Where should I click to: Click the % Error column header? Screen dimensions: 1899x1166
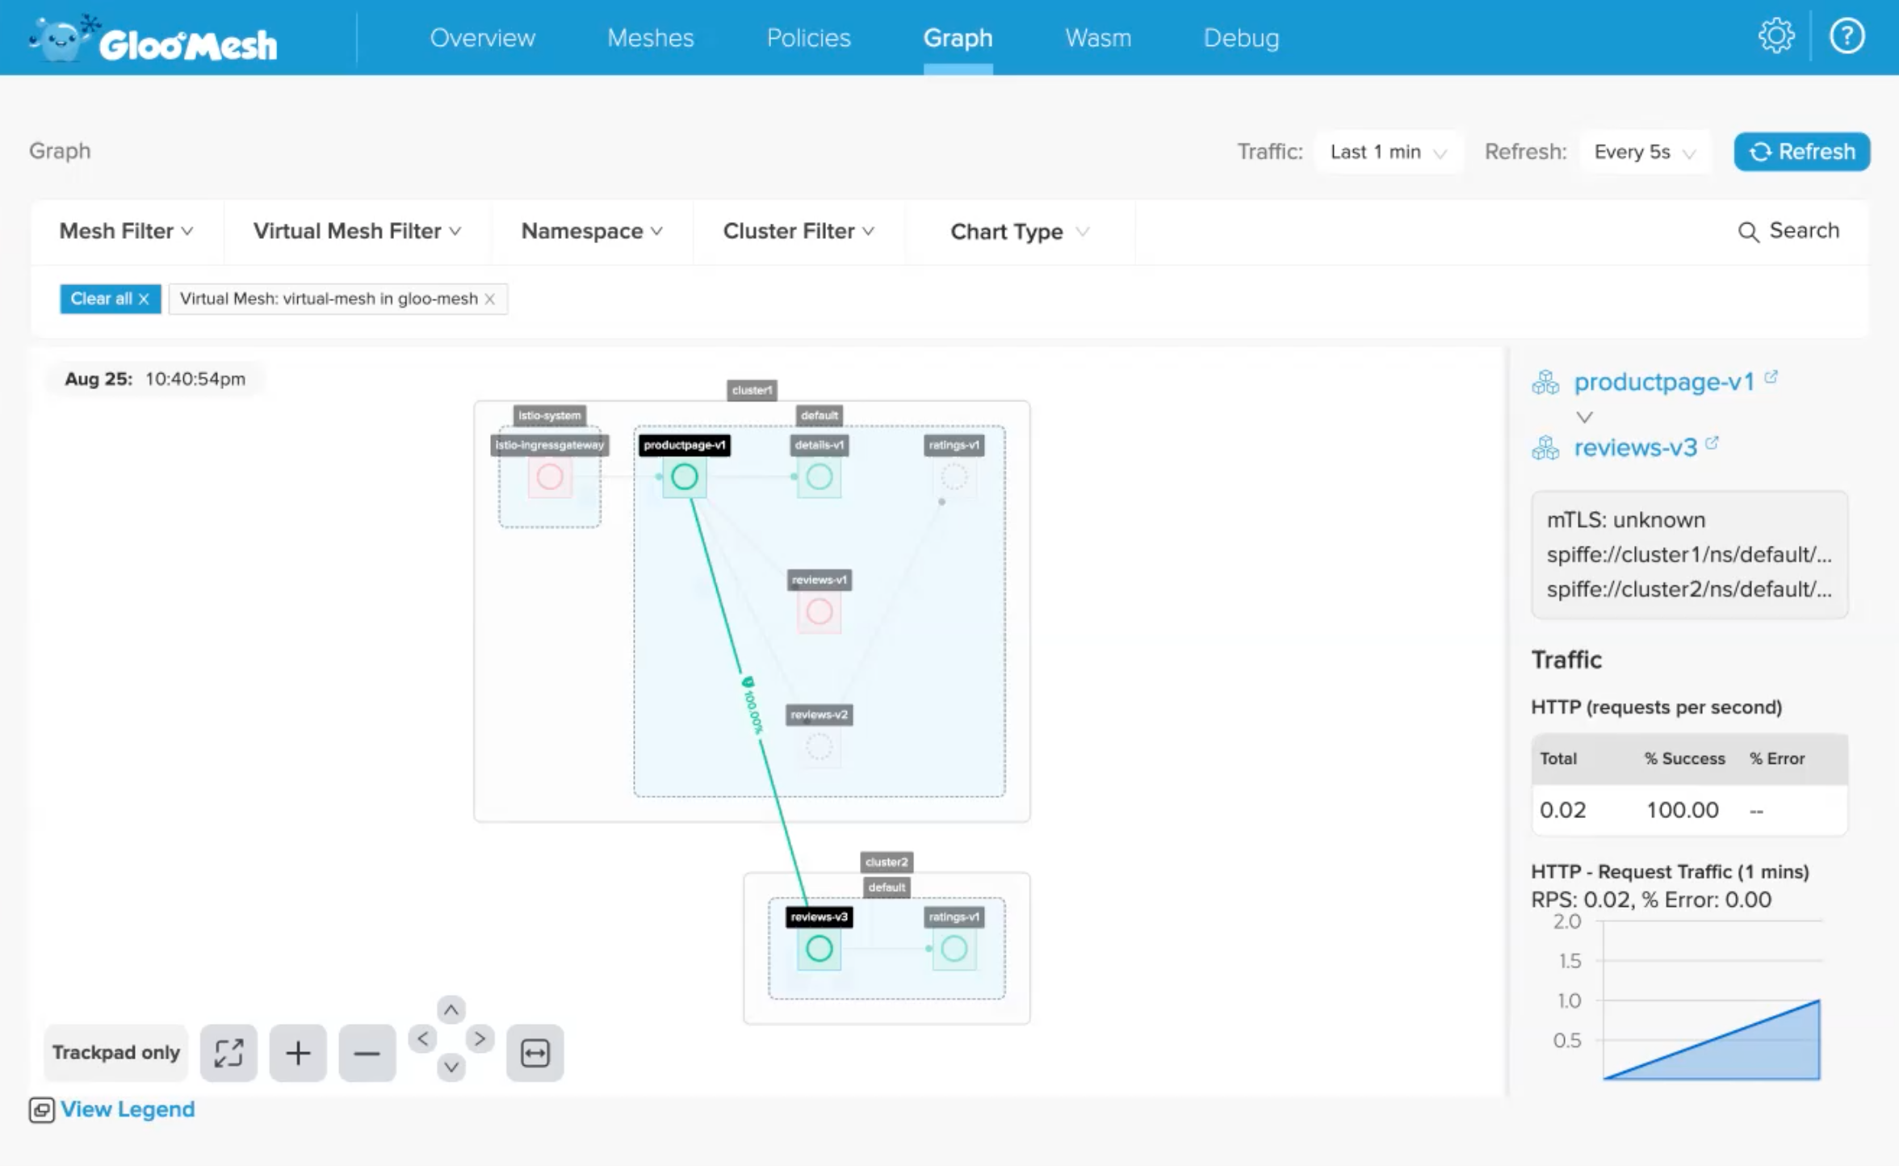[1776, 758]
